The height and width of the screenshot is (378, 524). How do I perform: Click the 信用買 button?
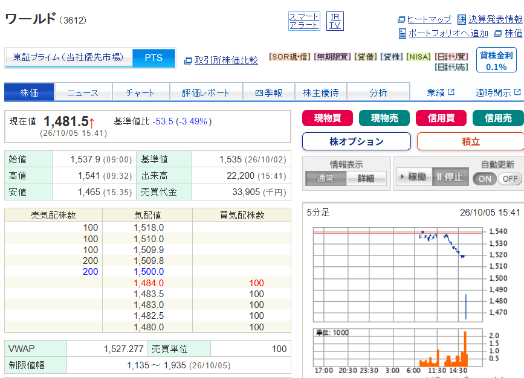tap(441, 118)
